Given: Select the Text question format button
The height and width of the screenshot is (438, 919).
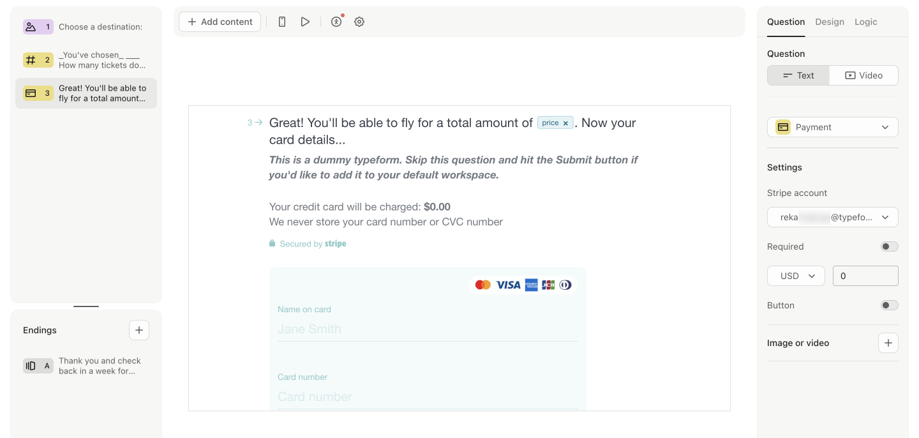Looking at the screenshot, I should (798, 75).
